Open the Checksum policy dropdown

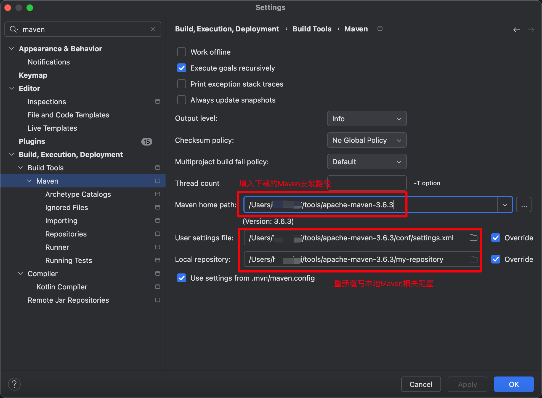(366, 140)
